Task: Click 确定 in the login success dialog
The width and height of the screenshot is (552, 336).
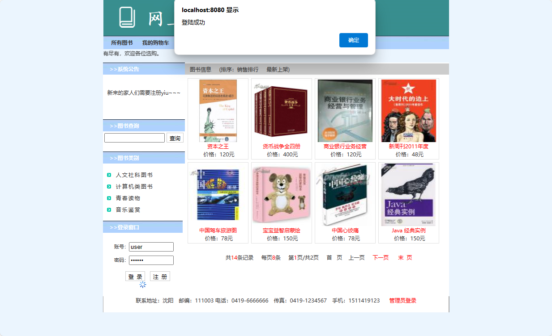Action: click(x=353, y=40)
